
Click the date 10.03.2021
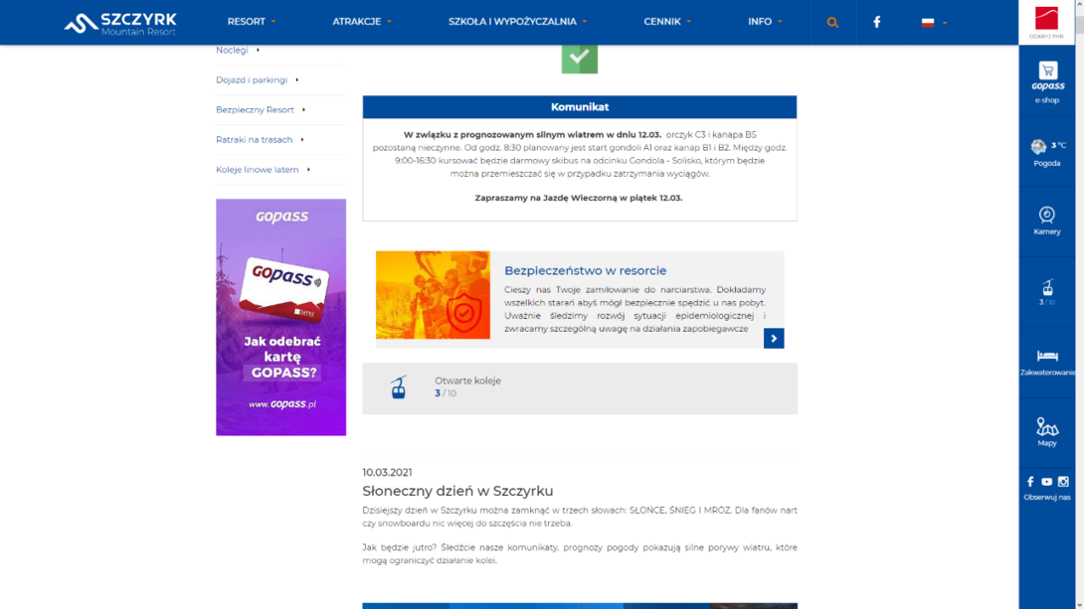pyautogui.click(x=387, y=472)
